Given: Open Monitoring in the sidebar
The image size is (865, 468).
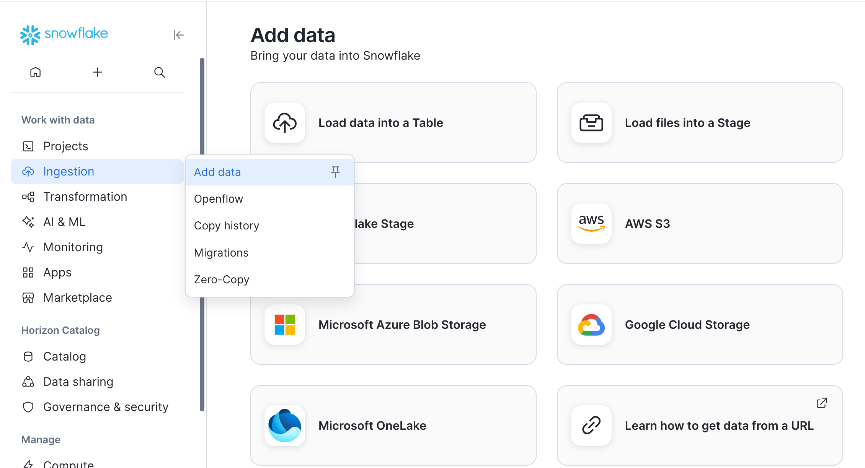Looking at the screenshot, I should pyautogui.click(x=98, y=247).
